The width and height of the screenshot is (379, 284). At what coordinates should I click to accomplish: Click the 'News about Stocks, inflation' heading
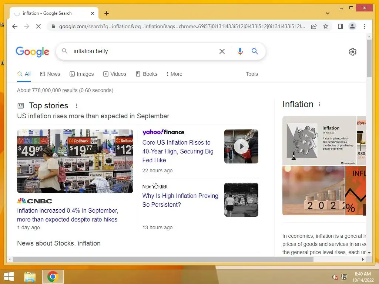[59, 243]
